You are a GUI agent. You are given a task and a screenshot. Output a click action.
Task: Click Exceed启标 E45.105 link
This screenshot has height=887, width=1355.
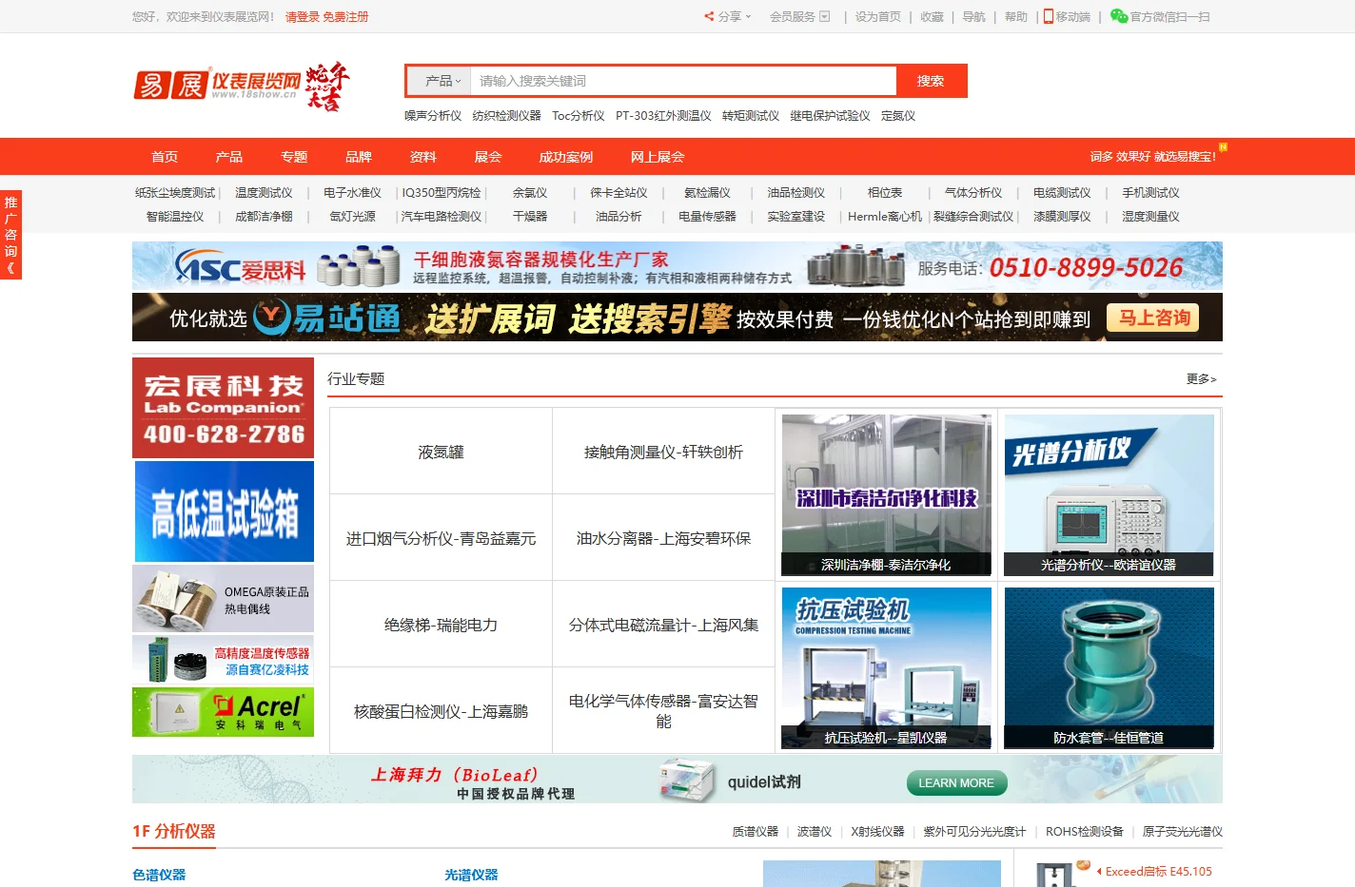(1158, 871)
